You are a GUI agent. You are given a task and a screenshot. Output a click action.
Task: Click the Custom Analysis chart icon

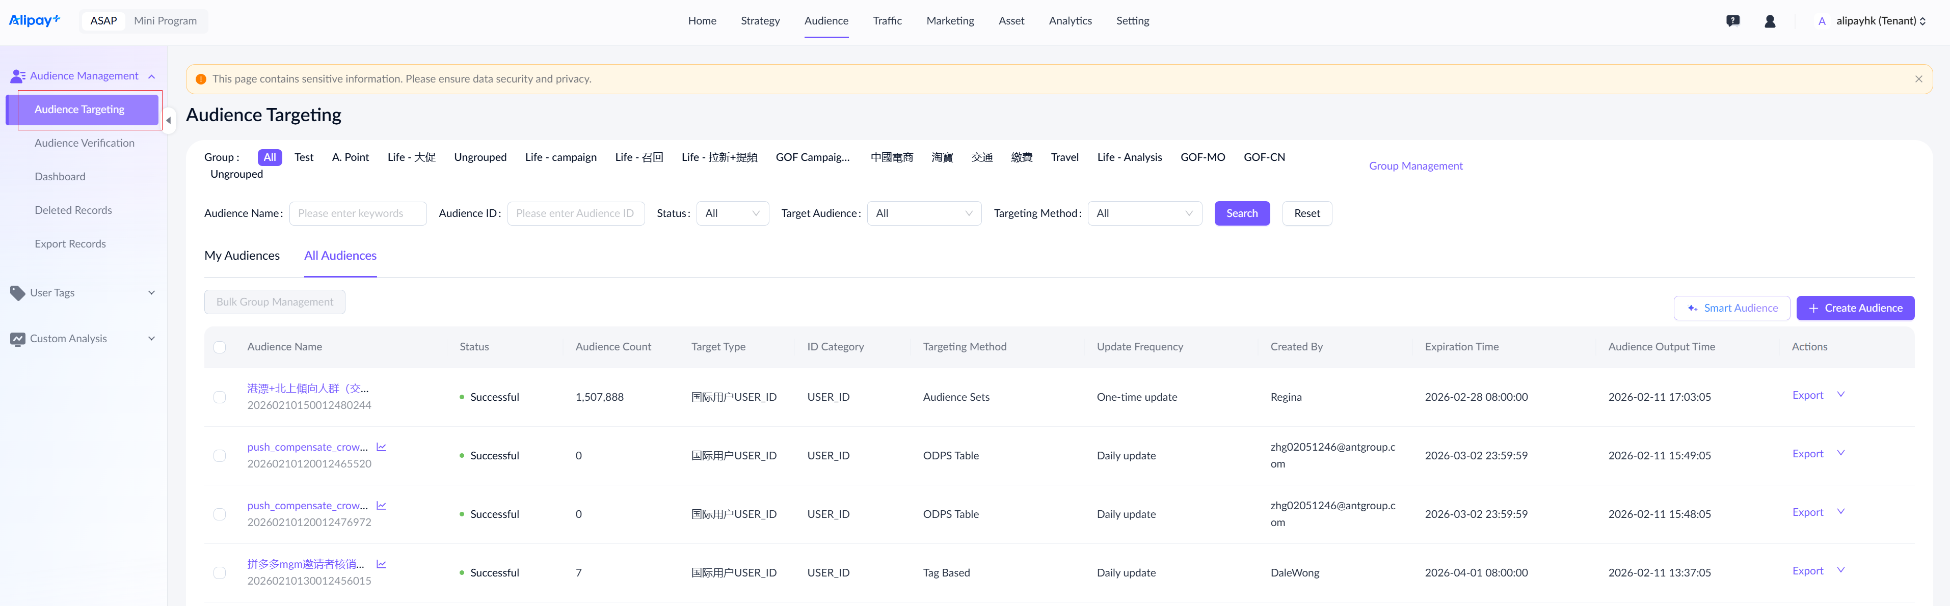point(17,339)
